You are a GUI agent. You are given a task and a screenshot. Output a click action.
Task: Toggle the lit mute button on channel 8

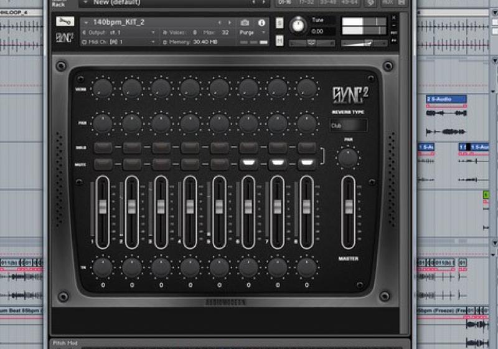(x=306, y=164)
